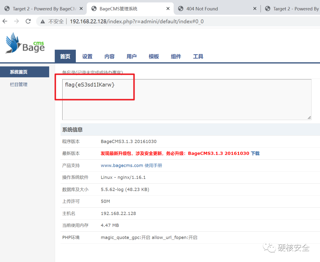The height and width of the screenshot is (262, 320).
Task: Switch to the last Target 2 tab
Action: [x=292, y=9]
